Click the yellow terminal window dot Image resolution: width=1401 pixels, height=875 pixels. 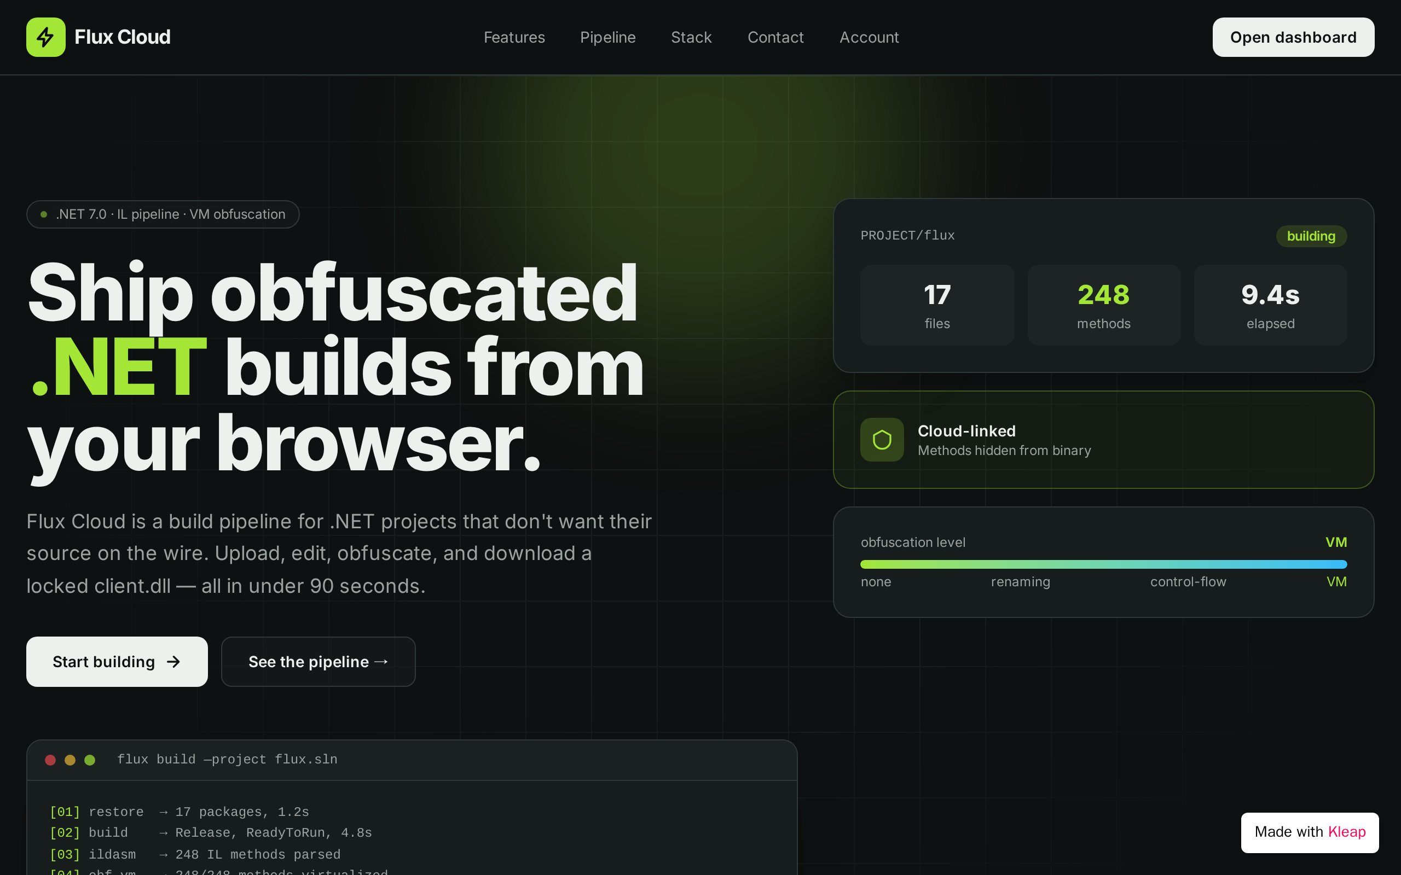tap(70, 760)
